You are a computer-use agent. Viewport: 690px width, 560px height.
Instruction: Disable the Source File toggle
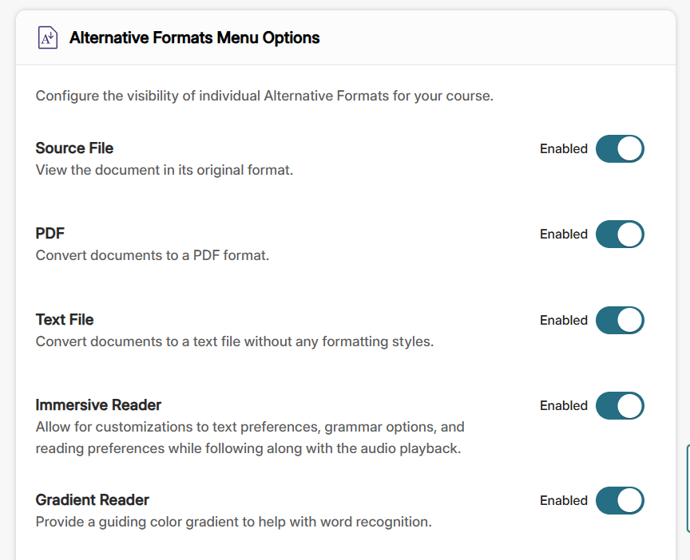621,148
